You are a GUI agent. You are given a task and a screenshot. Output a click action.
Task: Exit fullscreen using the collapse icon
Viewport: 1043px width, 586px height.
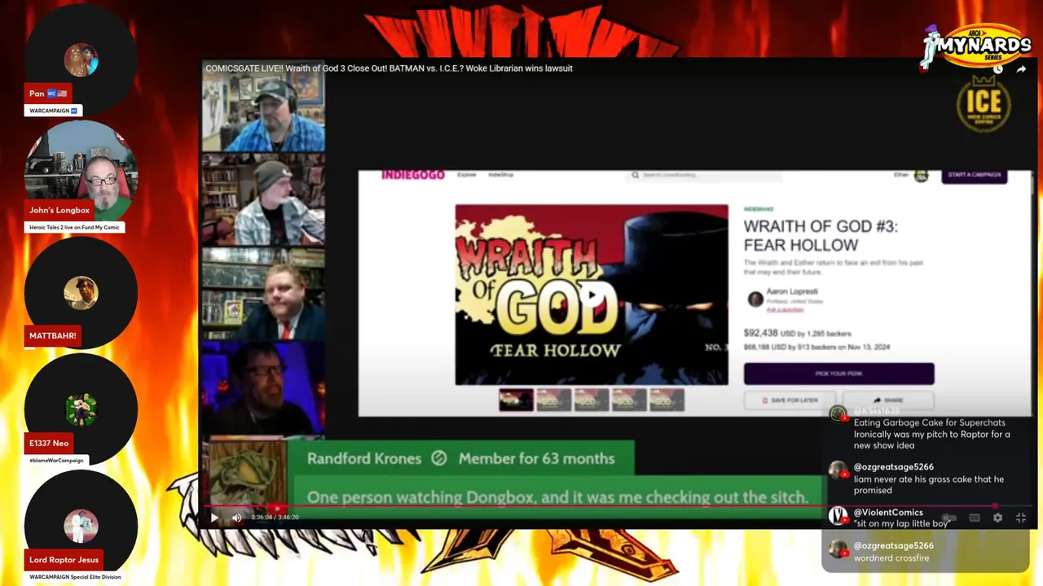coord(1021,518)
